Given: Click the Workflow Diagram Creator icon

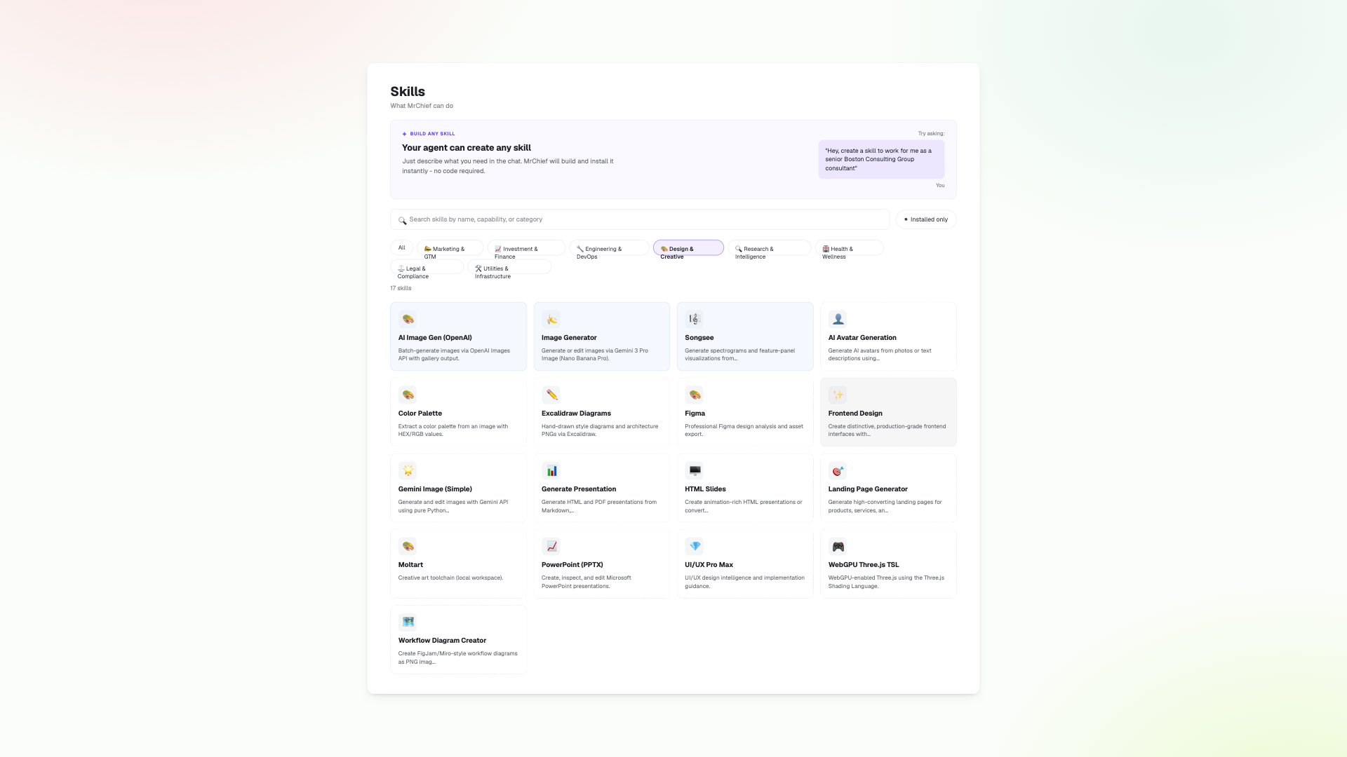Looking at the screenshot, I should click(408, 622).
